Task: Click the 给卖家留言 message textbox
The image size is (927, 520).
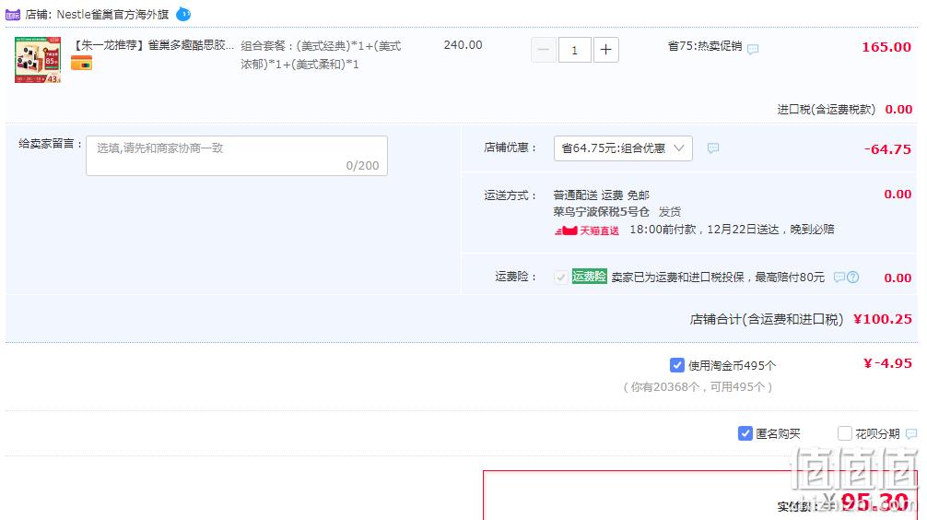Action: (237, 156)
